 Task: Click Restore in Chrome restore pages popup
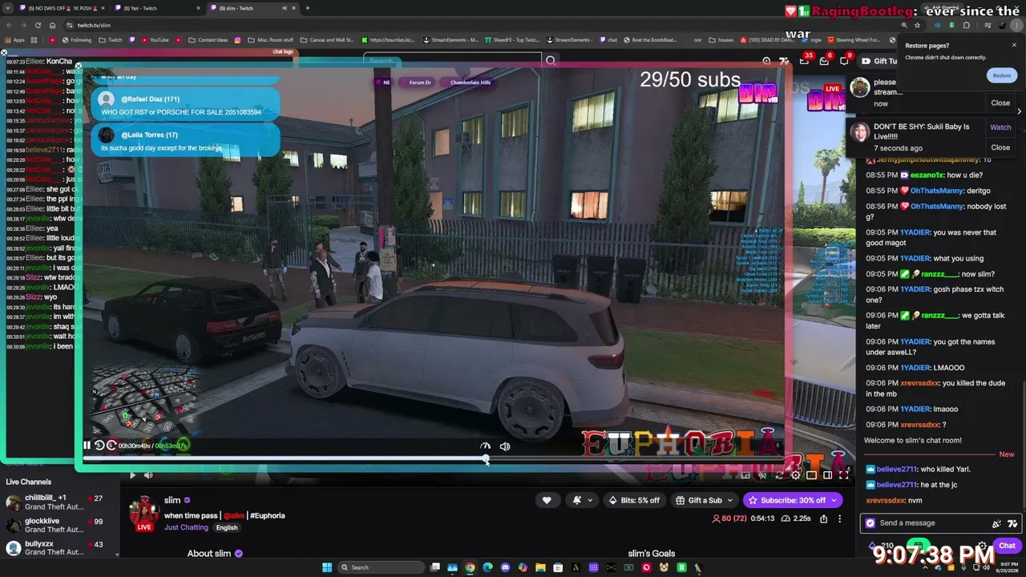tap(1002, 75)
